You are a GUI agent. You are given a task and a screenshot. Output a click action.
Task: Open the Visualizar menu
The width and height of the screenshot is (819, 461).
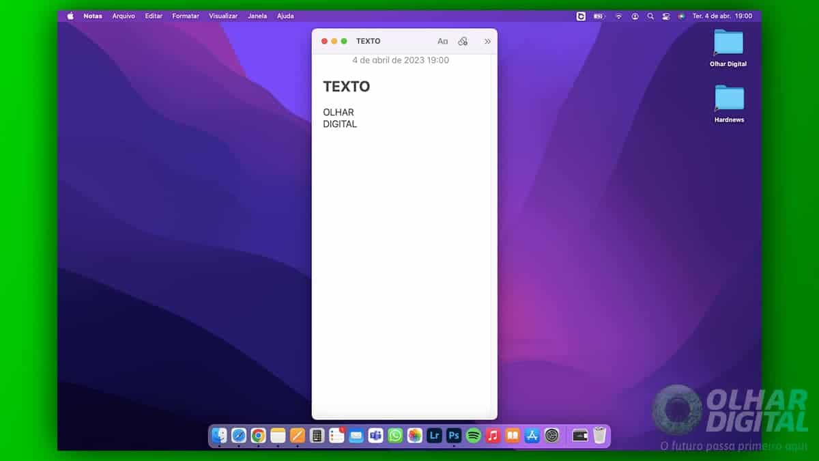coord(223,16)
